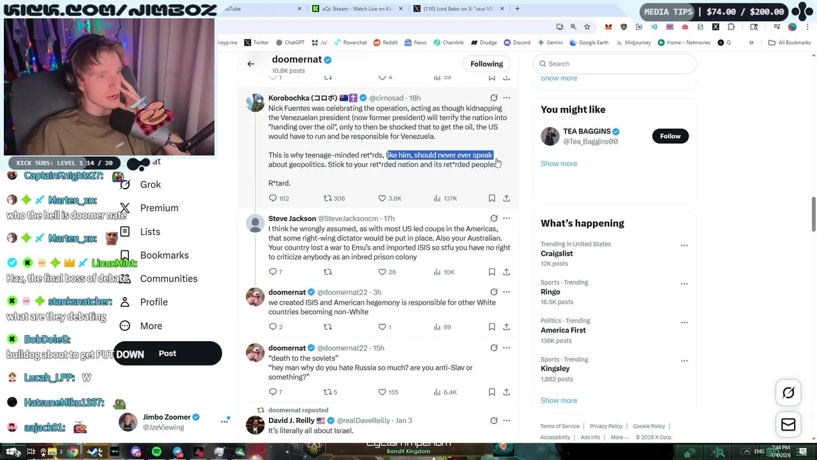Open account menu next to Jimbo Zoomer
This screenshot has height=460, width=817.
pos(225,421)
